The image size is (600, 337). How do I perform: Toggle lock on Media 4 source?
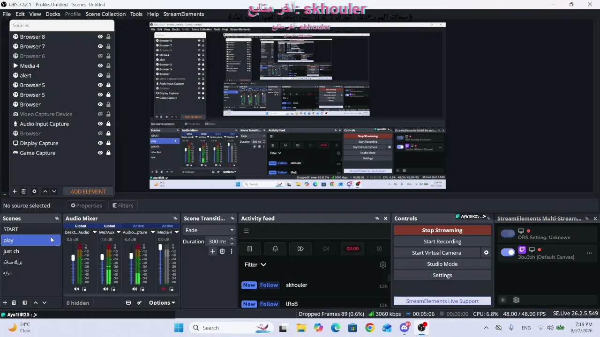[108, 66]
